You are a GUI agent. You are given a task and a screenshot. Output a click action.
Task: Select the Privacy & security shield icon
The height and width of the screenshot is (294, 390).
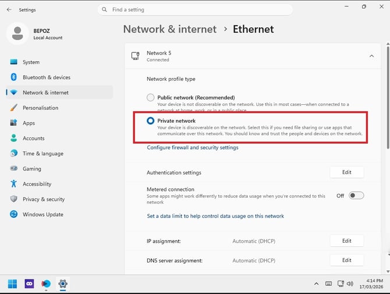[14, 199]
